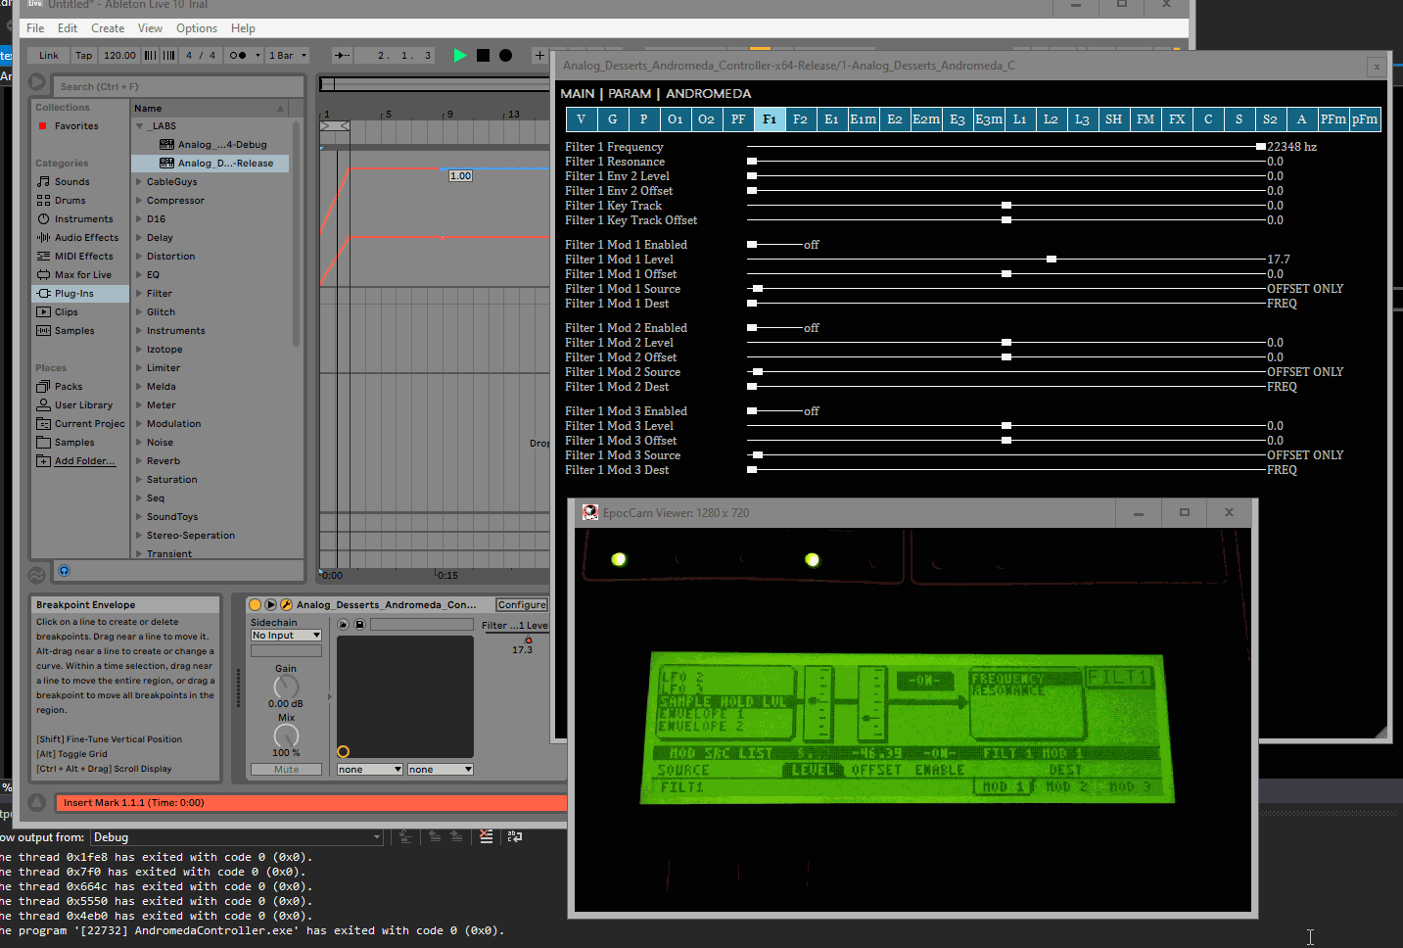Click the Filter 1 Mod 2 Enabled handle

pyautogui.click(x=752, y=328)
